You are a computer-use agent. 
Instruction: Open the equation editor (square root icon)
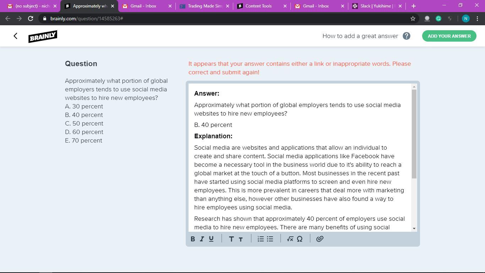[290, 239]
